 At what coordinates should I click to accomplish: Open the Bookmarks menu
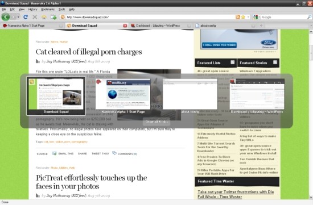(48, 9)
